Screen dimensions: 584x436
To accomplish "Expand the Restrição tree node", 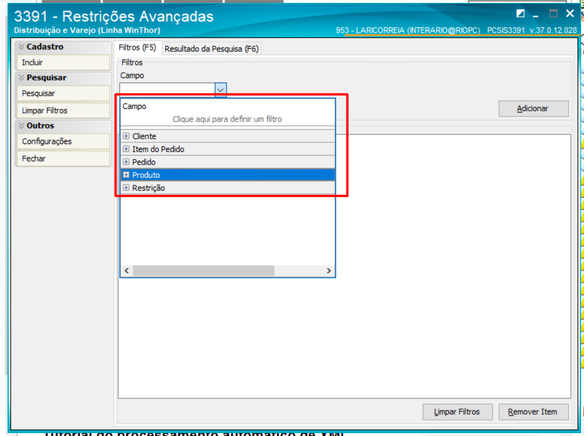I will (x=126, y=188).
